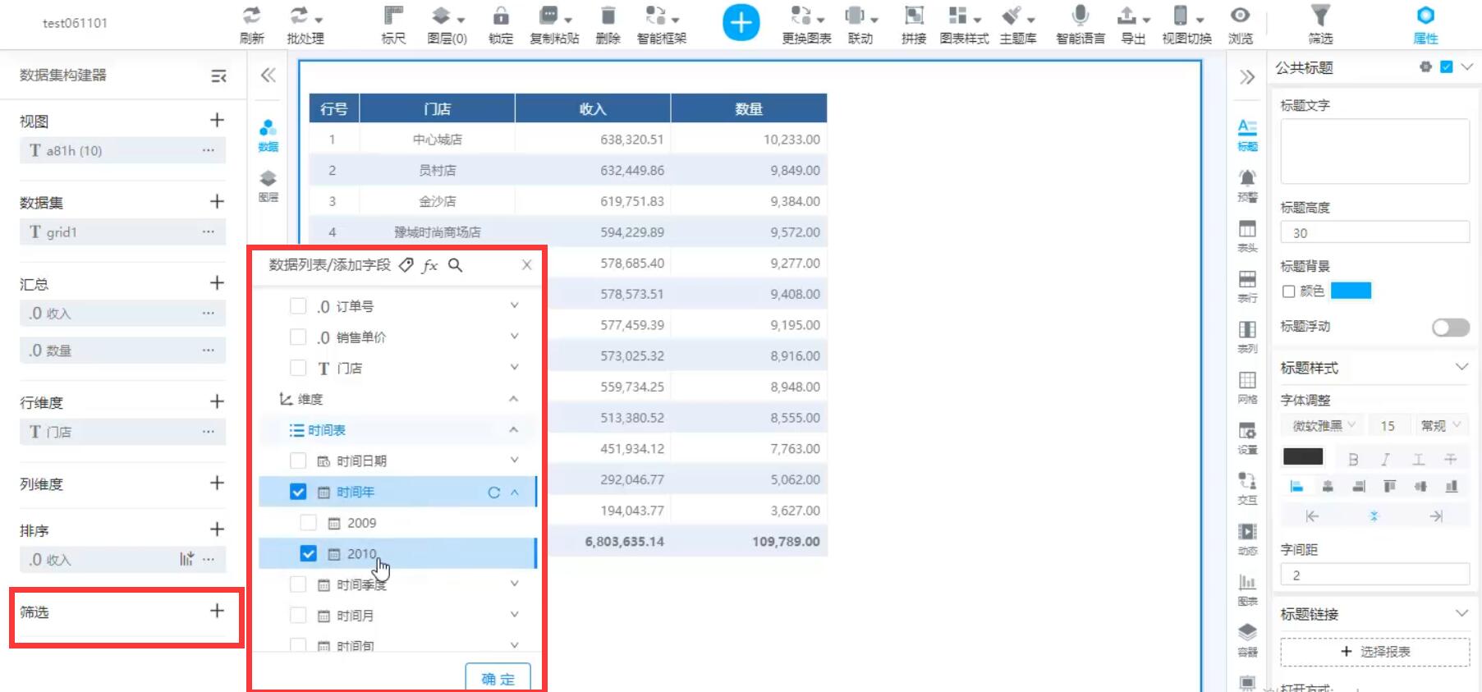Open the 图层 side tab
Viewport: 1482px width, 692px height.
tap(268, 185)
